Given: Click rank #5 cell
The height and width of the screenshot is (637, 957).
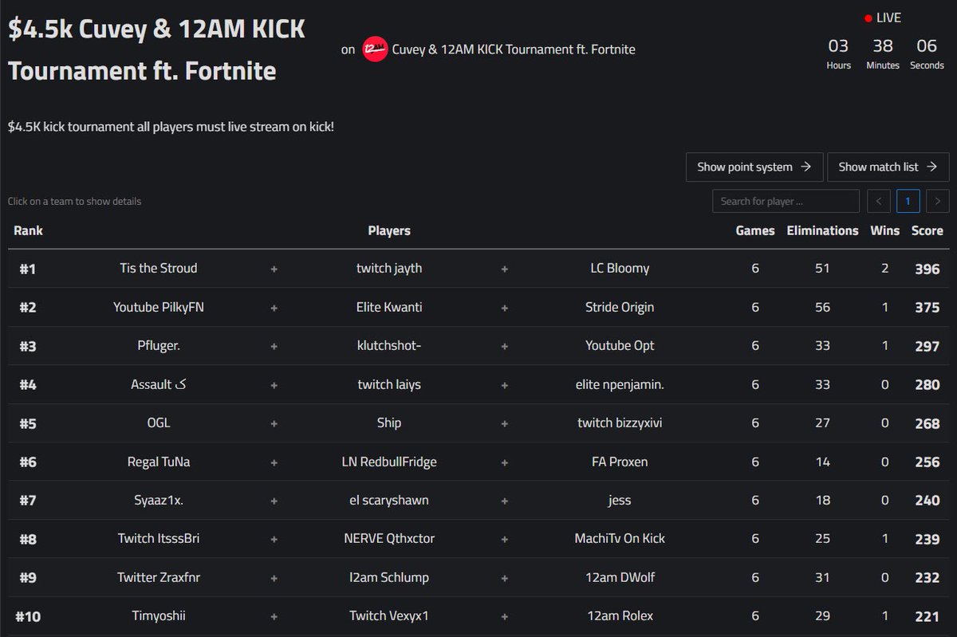Looking at the screenshot, I should (28, 423).
